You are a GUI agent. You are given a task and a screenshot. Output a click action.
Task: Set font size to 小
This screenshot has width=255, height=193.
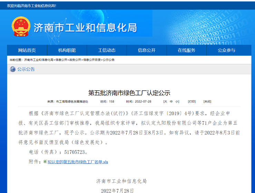click(177, 102)
